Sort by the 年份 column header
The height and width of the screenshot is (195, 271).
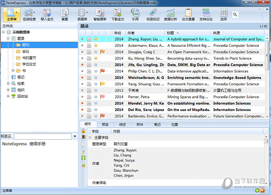pyautogui.click(x=119, y=33)
